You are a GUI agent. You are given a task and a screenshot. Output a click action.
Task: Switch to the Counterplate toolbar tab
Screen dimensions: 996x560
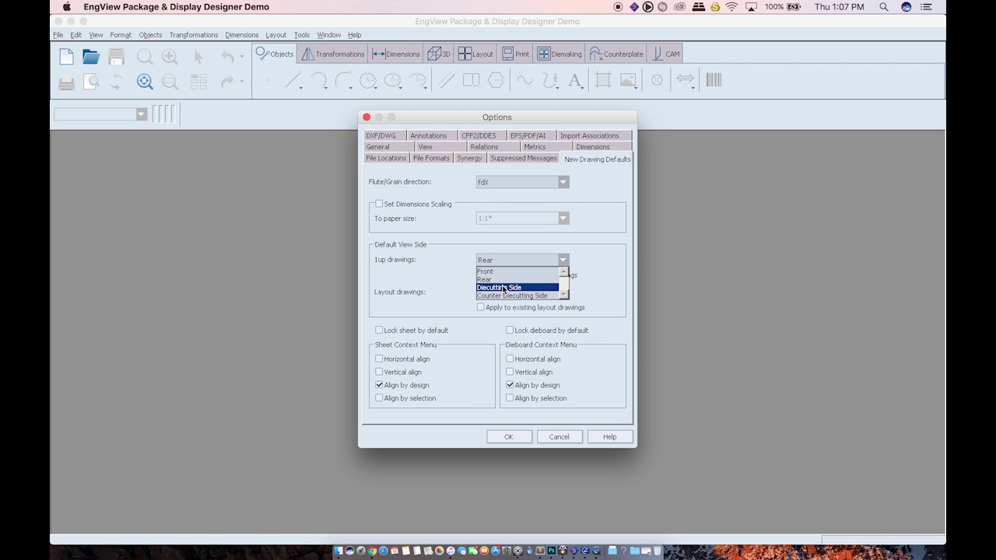pos(617,54)
